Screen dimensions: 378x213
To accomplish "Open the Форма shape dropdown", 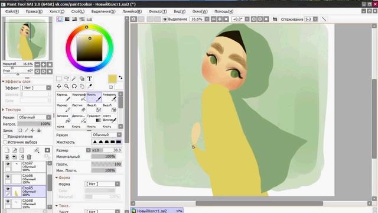I will (x=102, y=184).
